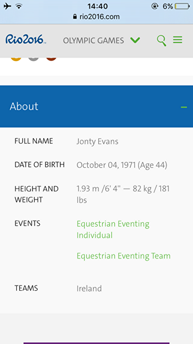
Task: Open the search magnifier icon
Action: (162, 40)
